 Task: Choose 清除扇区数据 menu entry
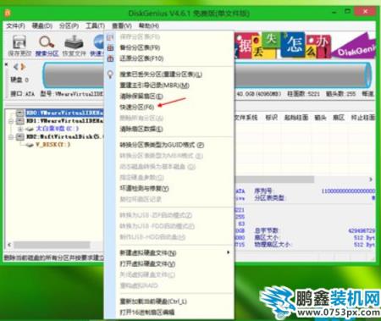point(141,129)
